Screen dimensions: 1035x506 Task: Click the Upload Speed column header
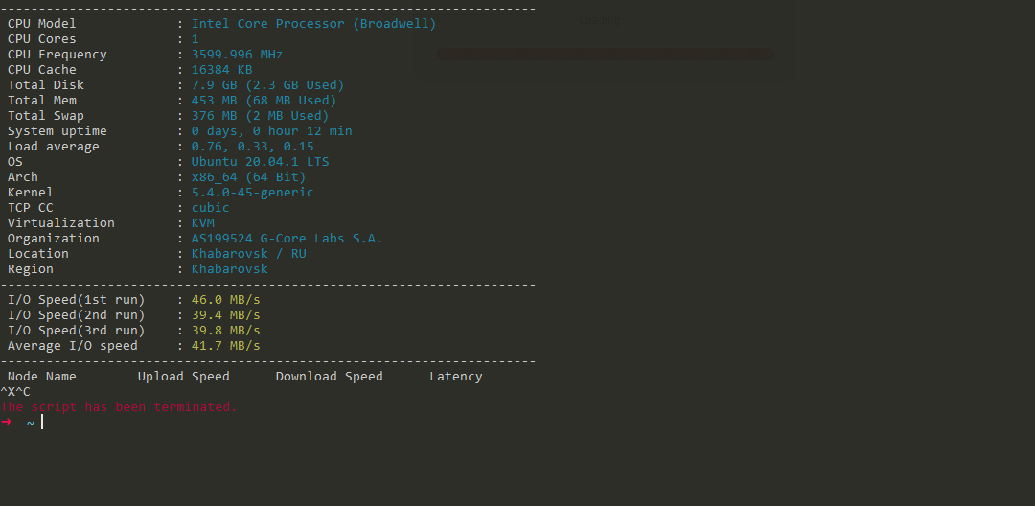[x=183, y=377]
